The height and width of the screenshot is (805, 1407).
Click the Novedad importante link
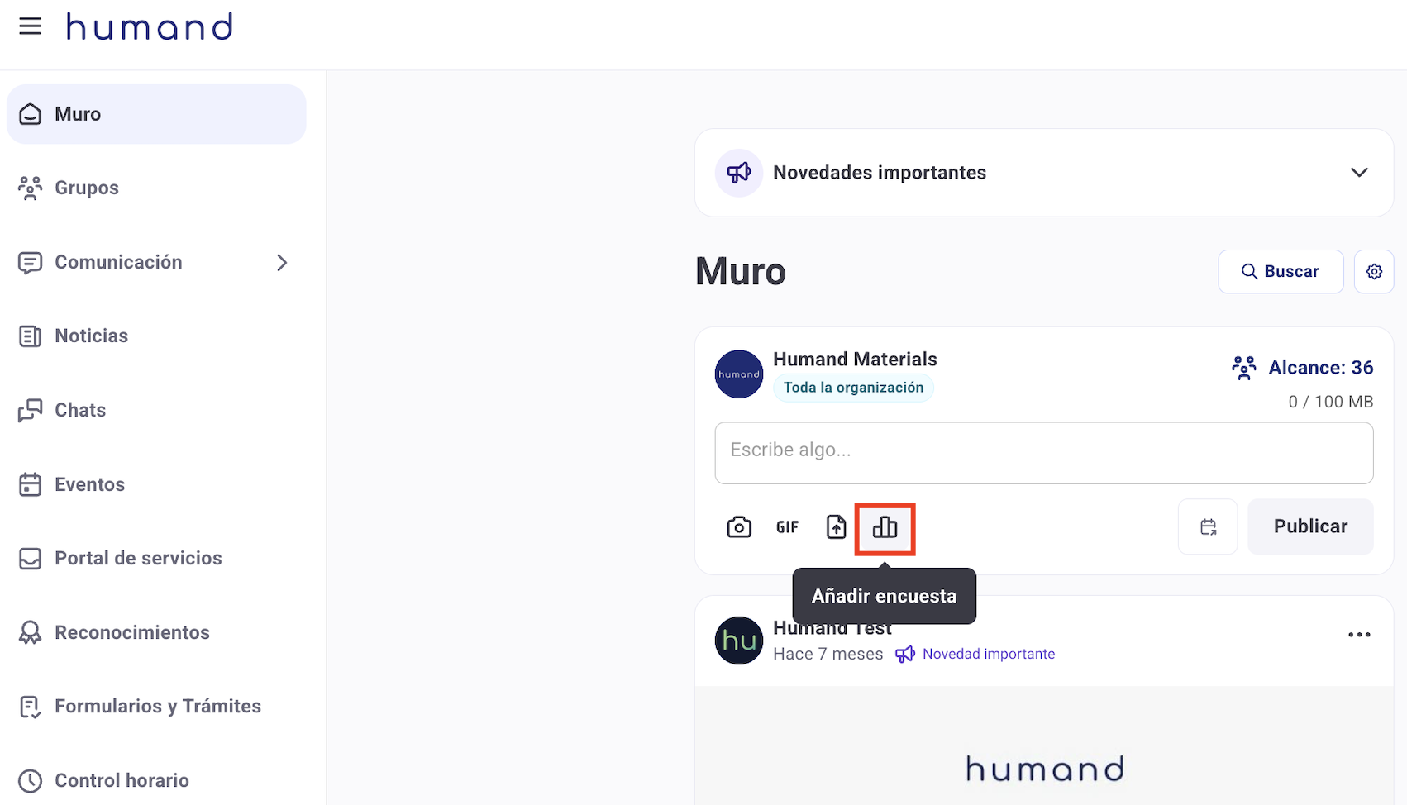[988, 654]
